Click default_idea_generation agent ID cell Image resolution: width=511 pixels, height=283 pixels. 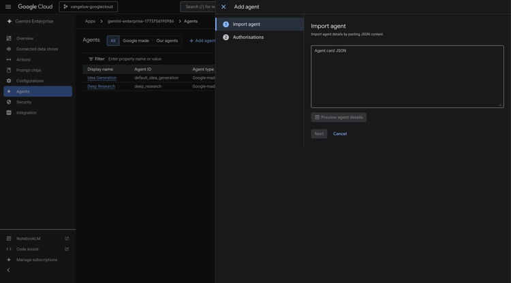click(x=156, y=78)
